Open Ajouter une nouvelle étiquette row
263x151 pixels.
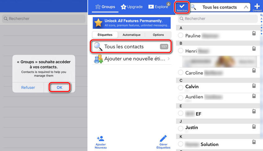(132, 59)
